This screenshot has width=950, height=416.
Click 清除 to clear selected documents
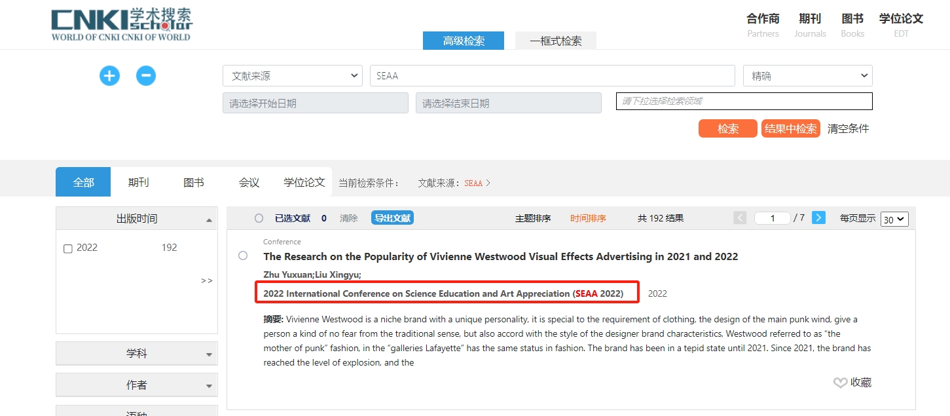pyautogui.click(x=349, y=218)
